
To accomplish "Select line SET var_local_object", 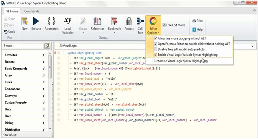I will click(x=102, y=89).
